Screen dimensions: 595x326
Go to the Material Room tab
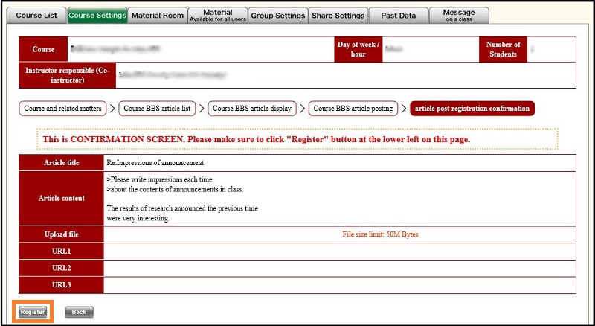point(157,16)
